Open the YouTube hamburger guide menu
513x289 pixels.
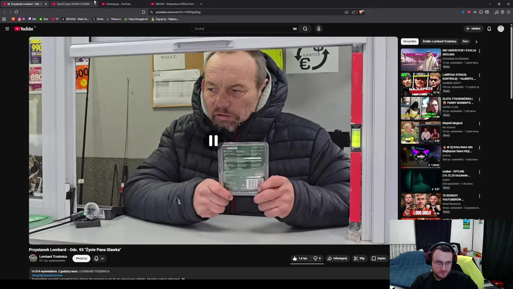tap(7, 28)
